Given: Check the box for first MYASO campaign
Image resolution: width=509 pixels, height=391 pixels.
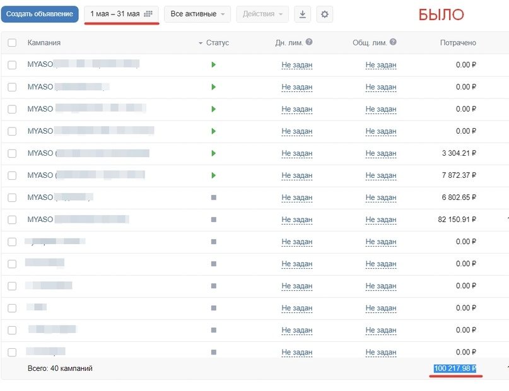Looking at the screenshot, I should (x=12, y=65).
